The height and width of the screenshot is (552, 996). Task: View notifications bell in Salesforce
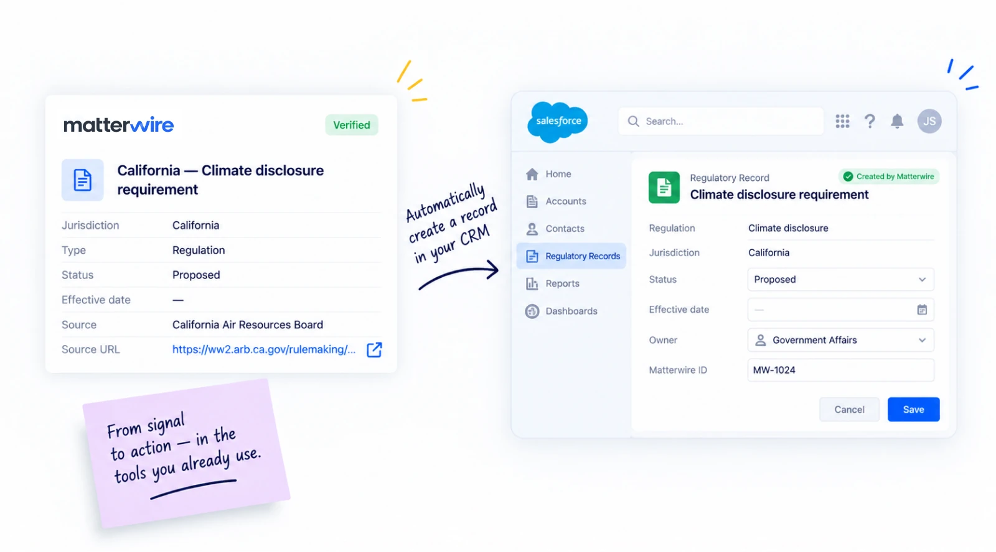(x=897, y=121)
